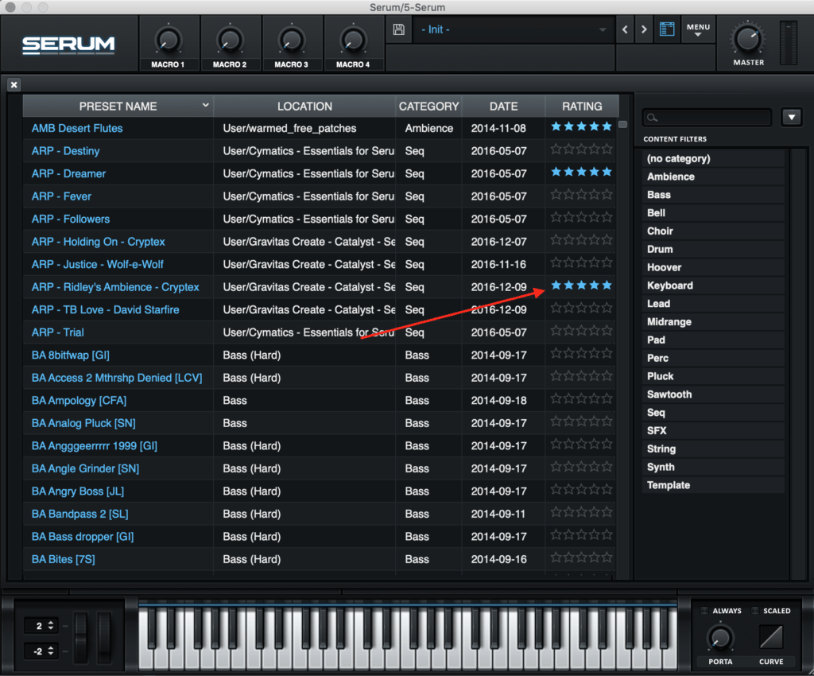Sort by CATEGORY column header
Viewport: 814px width, 676px height.
[428, 106]
